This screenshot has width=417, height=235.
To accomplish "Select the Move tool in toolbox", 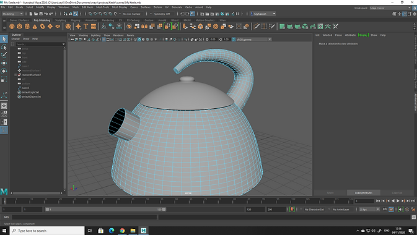I will [x=4, y=63].
